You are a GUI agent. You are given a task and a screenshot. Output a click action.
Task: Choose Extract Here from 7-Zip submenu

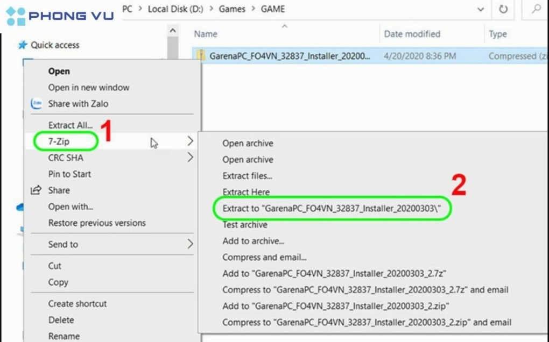coord(246,192)
